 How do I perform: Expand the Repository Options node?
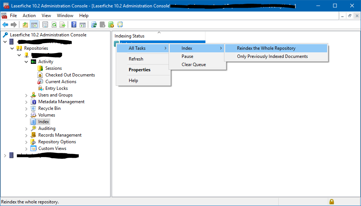26,142
